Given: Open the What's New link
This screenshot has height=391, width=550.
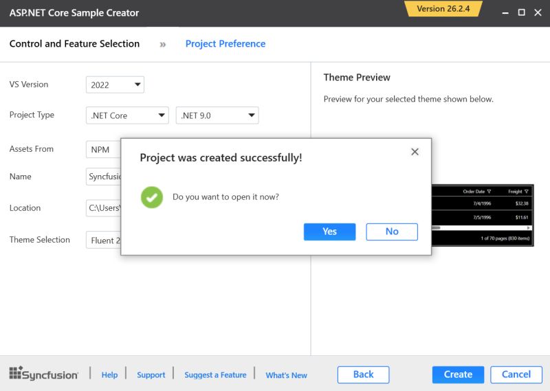Looking at the screenshot, I should 286,375.
